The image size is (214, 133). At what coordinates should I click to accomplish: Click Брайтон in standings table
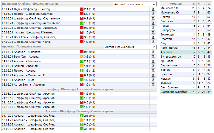click(x=166, y=74)
